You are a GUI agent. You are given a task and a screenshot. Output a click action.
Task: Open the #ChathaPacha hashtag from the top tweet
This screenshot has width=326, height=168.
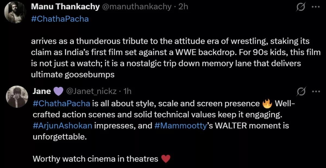[x=60, y=19]
